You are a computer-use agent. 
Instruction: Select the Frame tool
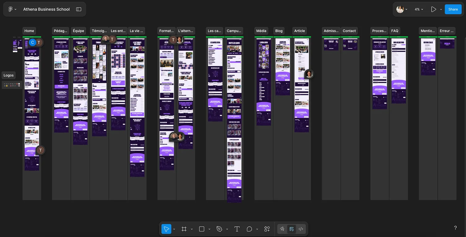pos(184,229)
